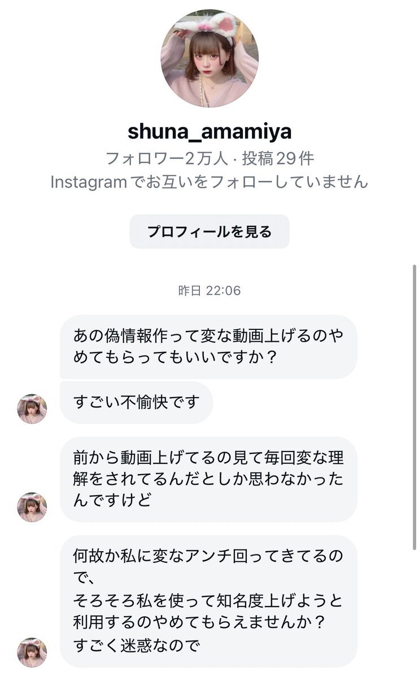
Task: Click the Instagramでお互いをフォローしていません notice
Action: (x=209, y=182)
